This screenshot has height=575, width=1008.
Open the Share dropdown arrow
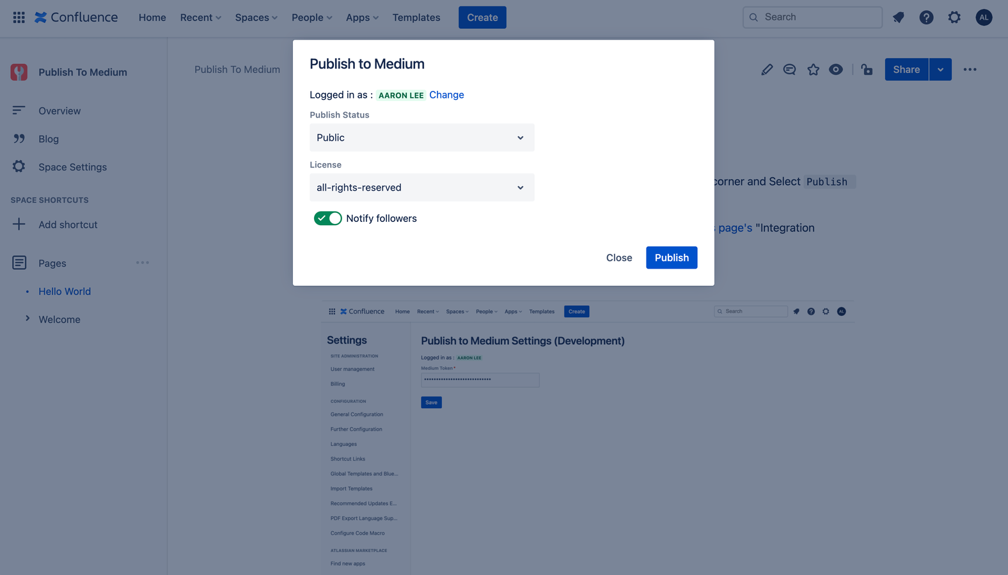(x=940, y=70)
